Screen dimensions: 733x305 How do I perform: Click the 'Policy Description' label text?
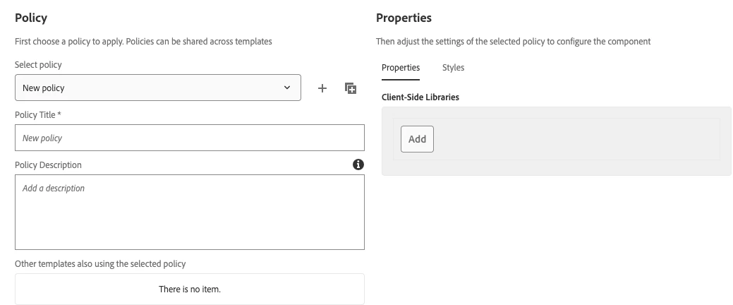[x=48, y=165]
